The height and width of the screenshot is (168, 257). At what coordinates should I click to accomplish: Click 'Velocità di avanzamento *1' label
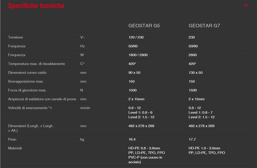(x=30, y=108)
